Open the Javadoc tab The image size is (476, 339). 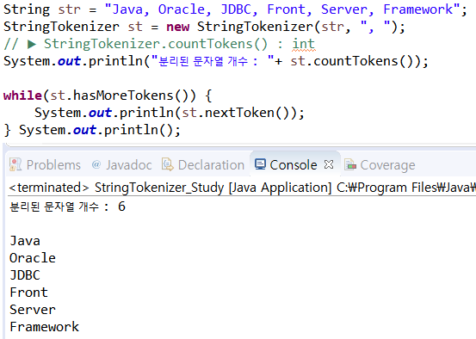coord(121,165)
